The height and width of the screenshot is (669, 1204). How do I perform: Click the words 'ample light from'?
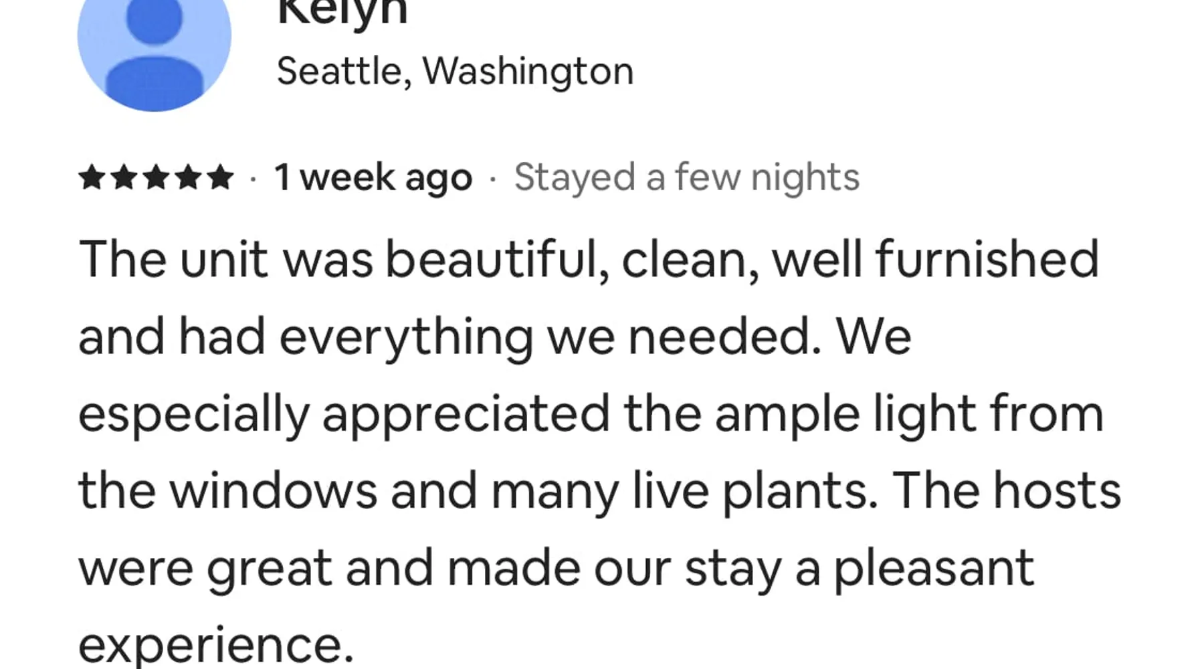point(908,413)
